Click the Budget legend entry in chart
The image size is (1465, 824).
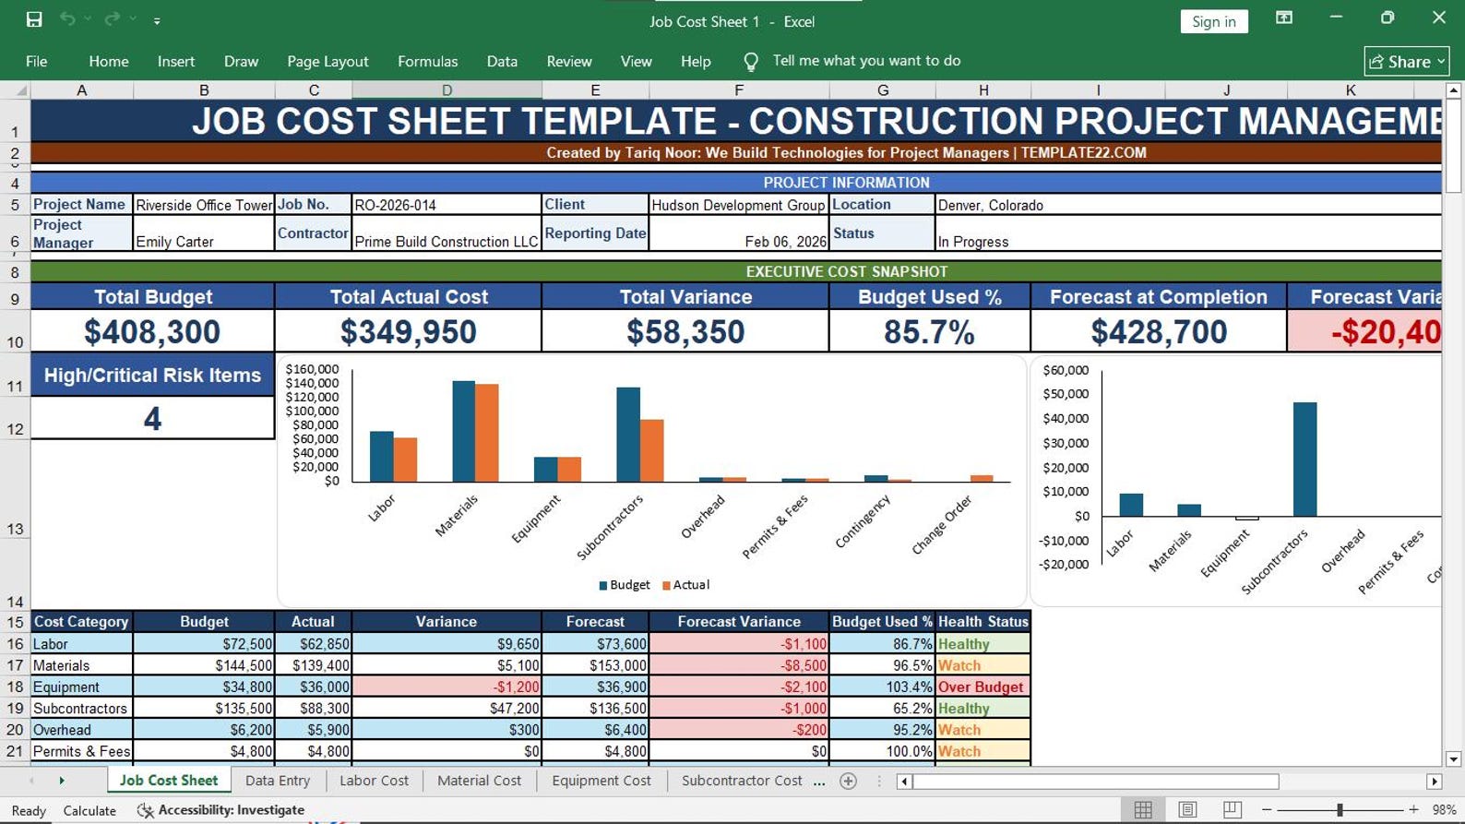[625, 585]
